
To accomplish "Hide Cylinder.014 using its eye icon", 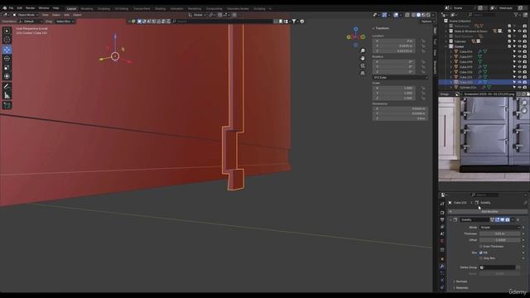I will pyautogui.click(x=519, y=88).
